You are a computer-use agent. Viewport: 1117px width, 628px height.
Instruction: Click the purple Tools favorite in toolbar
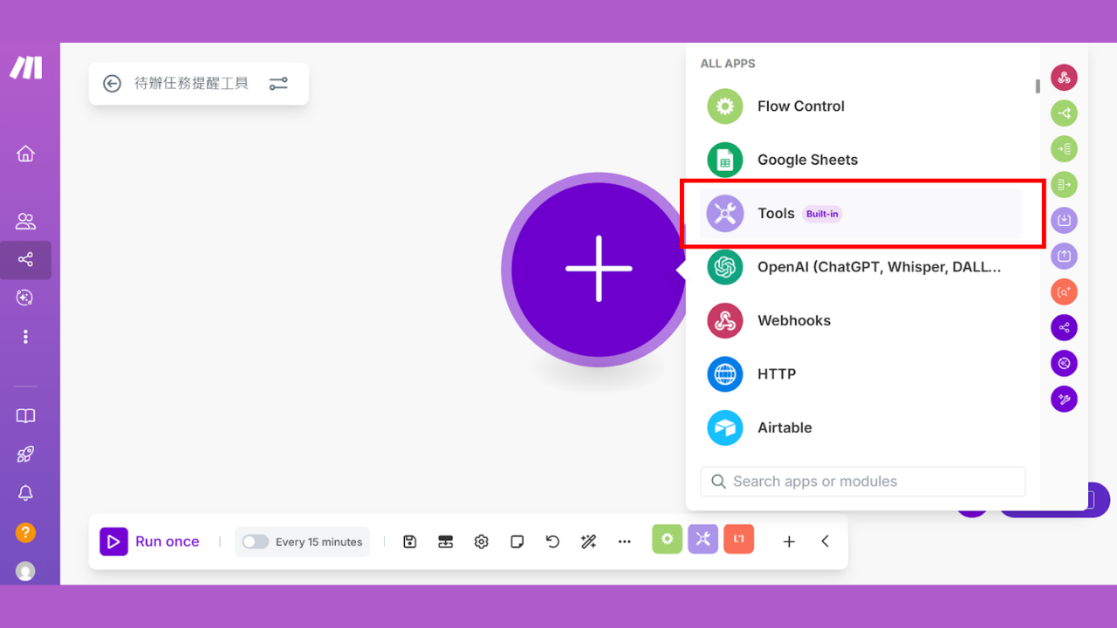tap(703, 539)
